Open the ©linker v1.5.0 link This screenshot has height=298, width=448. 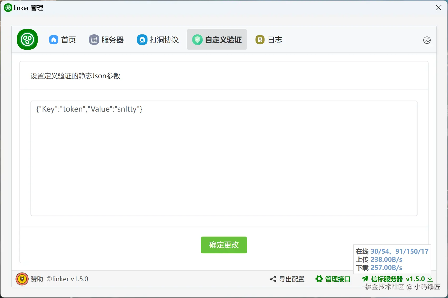(x=67, y=279)
